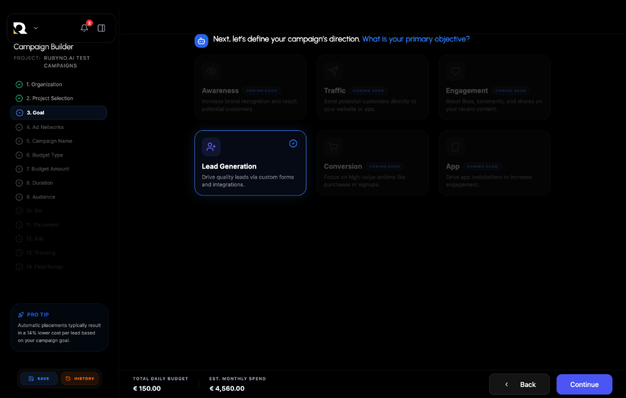Click the green check beside Organization
This screenshot has height=398, width=626.
19,84
